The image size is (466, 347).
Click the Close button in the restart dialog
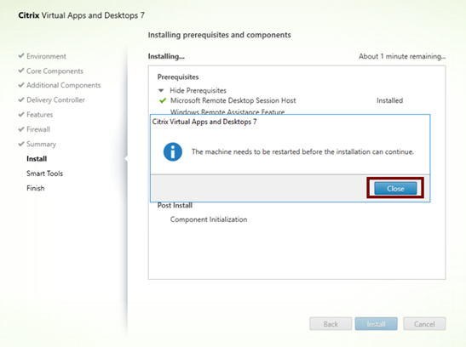[x=395, y=188]
